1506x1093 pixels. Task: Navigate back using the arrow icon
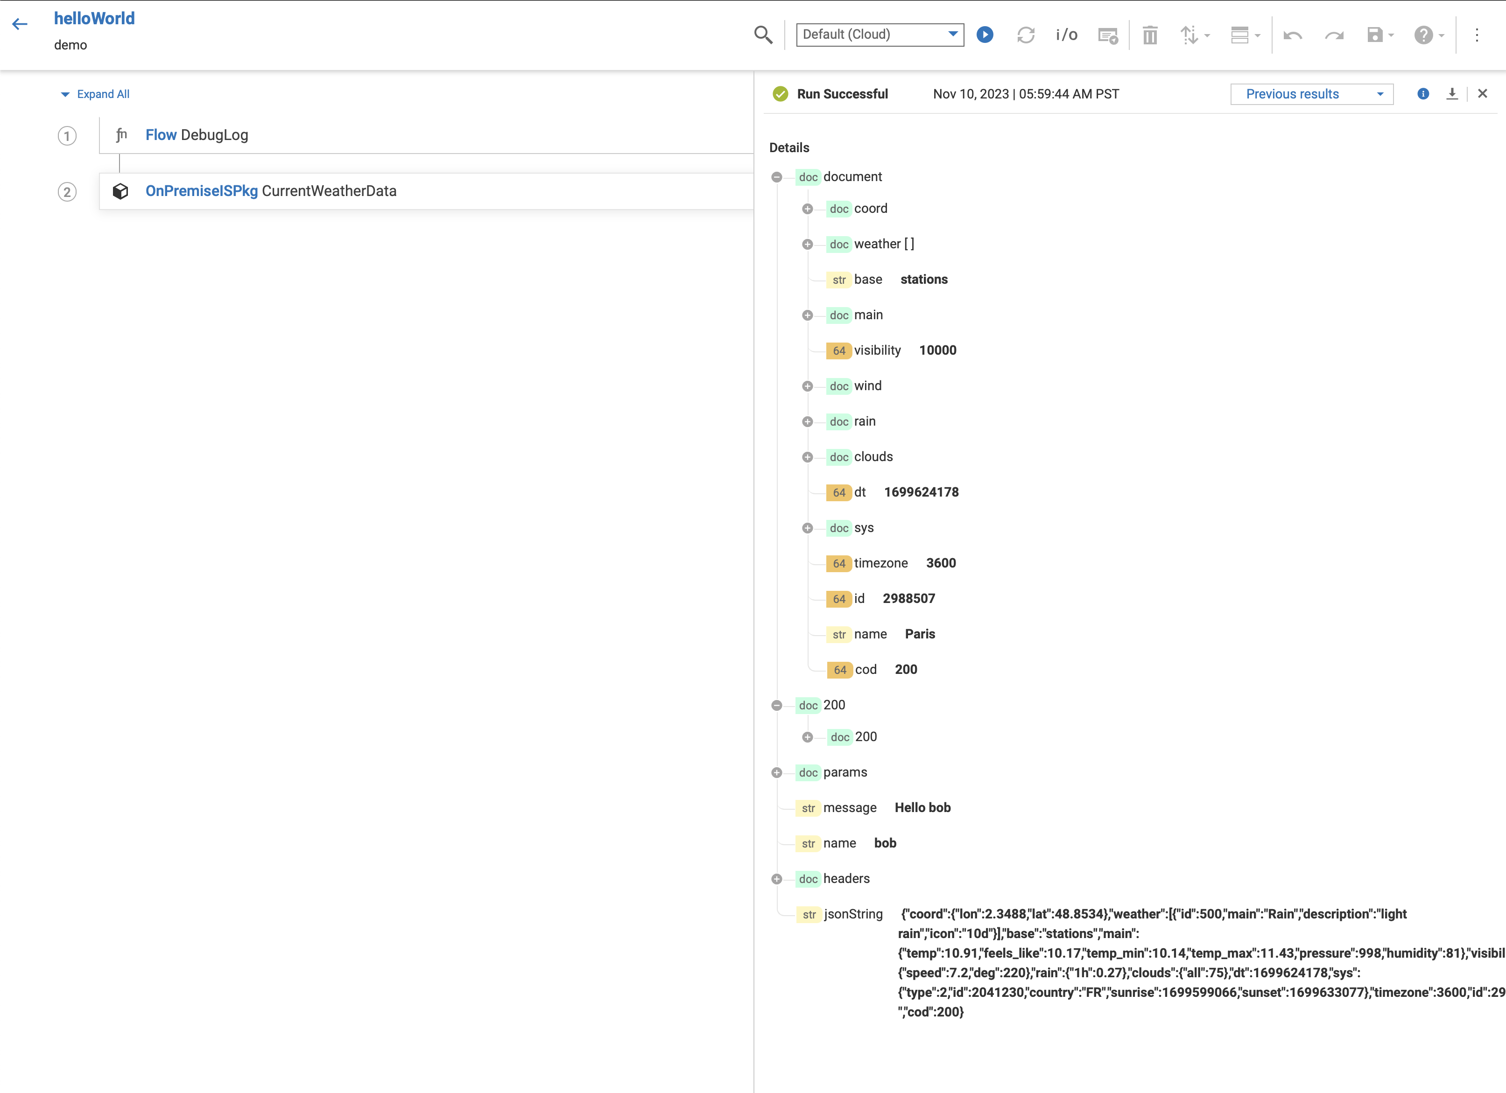[x=20, y=24]
